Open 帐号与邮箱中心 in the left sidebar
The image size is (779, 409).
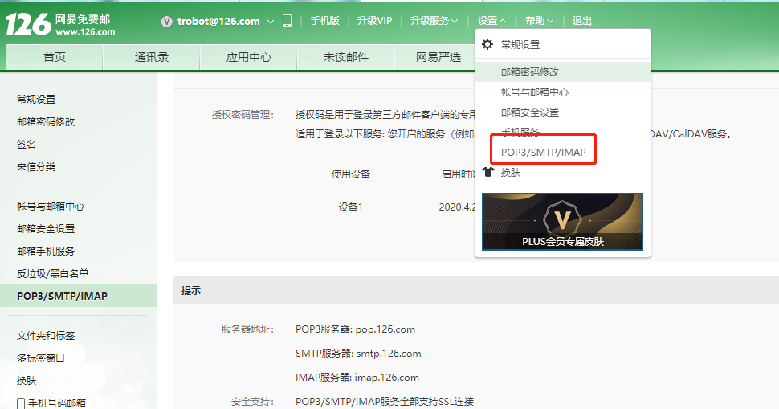(51, 207)
